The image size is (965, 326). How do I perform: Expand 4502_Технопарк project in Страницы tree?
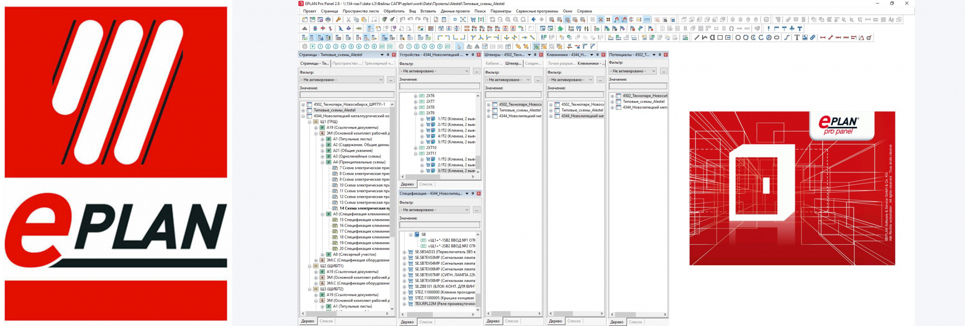[303, 105]
